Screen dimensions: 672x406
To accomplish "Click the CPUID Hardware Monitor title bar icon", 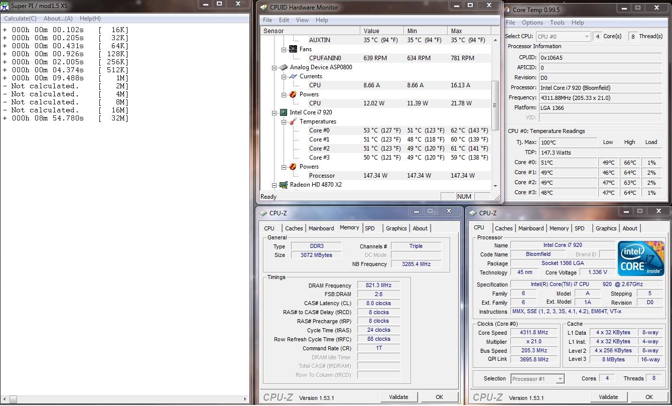I will coord(264,7).
